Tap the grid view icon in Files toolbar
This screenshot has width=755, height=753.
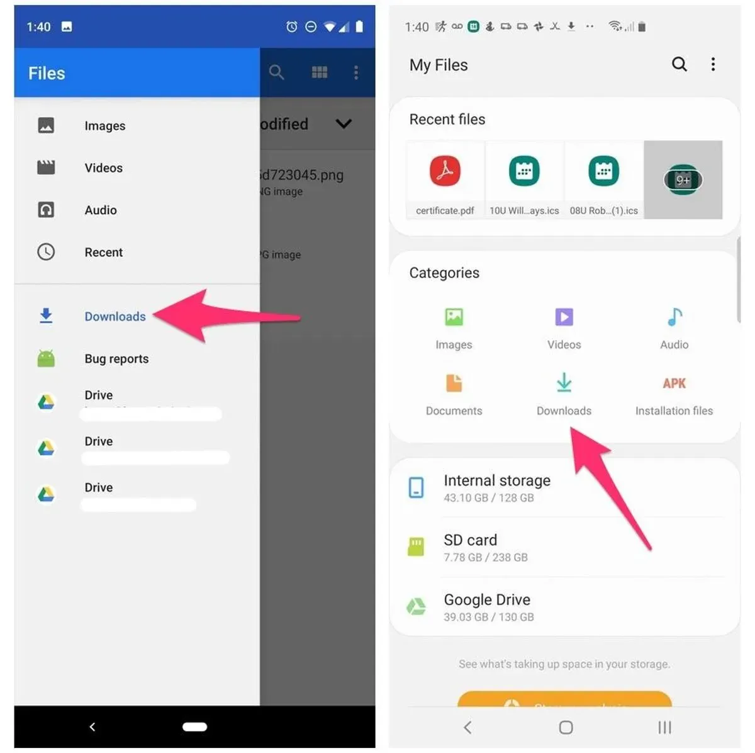click(319, 73)
